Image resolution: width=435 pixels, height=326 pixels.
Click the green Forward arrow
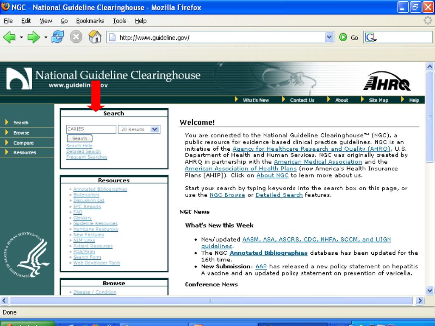(34, 37)
